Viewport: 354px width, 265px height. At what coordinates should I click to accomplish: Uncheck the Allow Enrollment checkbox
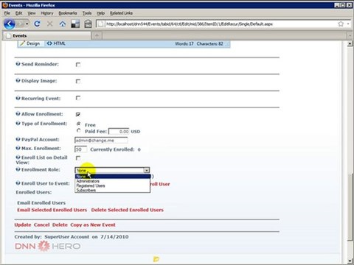[78, 114]
